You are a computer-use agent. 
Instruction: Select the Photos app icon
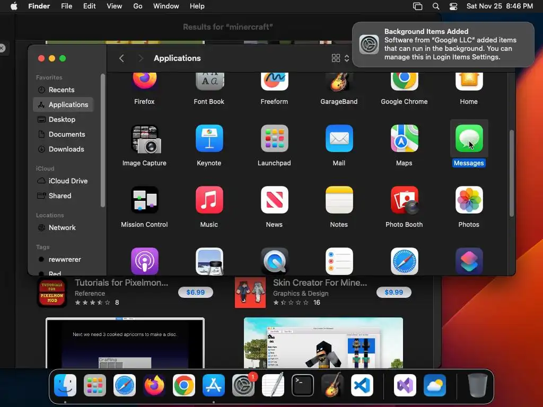469,200
